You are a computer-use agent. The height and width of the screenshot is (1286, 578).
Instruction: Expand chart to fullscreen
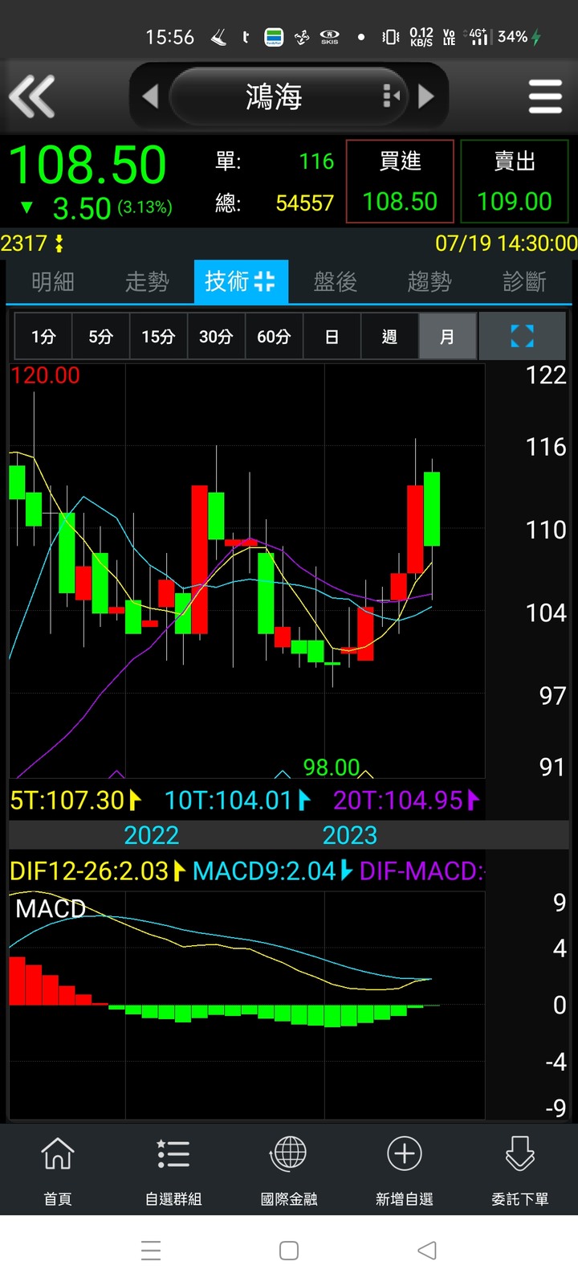523,336
